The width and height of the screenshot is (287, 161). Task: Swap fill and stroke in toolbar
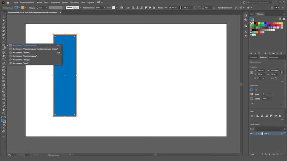5,117
